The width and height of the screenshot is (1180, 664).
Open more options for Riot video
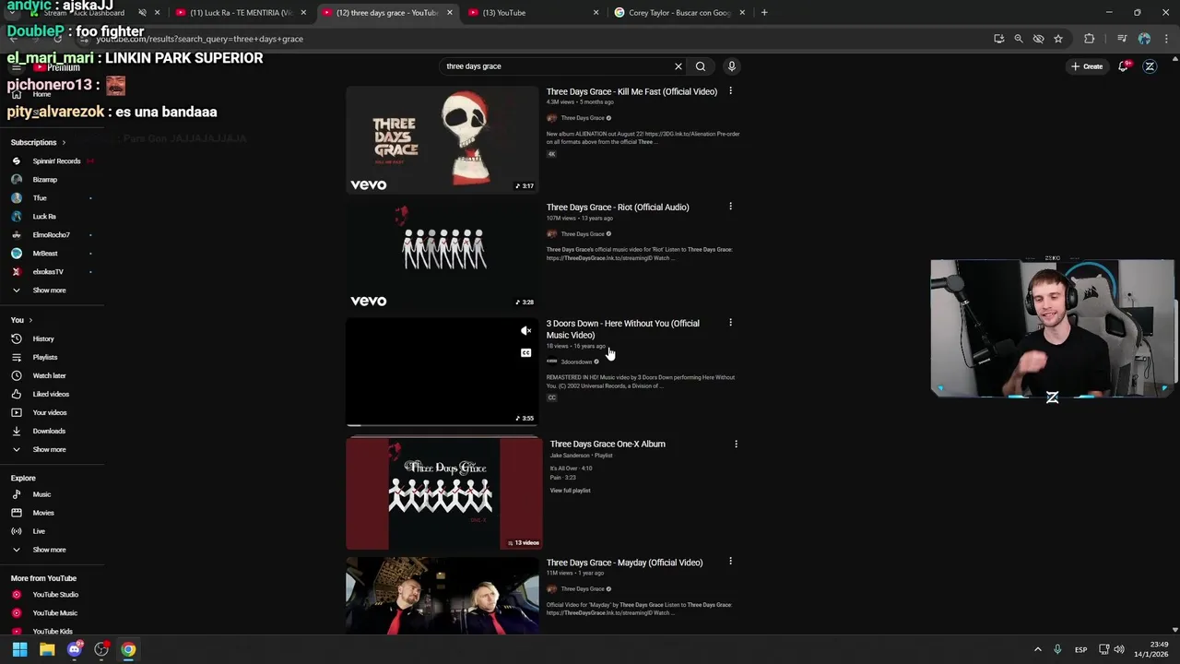click(730, 207)
